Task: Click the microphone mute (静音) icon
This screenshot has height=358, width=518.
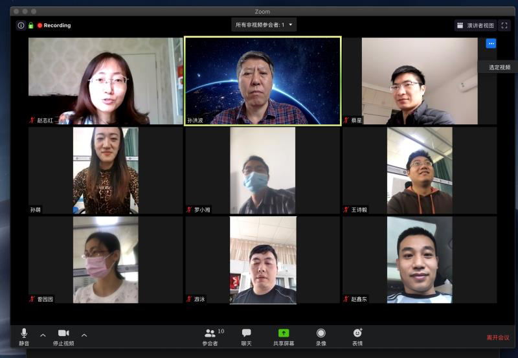Action: coord(24,333)
